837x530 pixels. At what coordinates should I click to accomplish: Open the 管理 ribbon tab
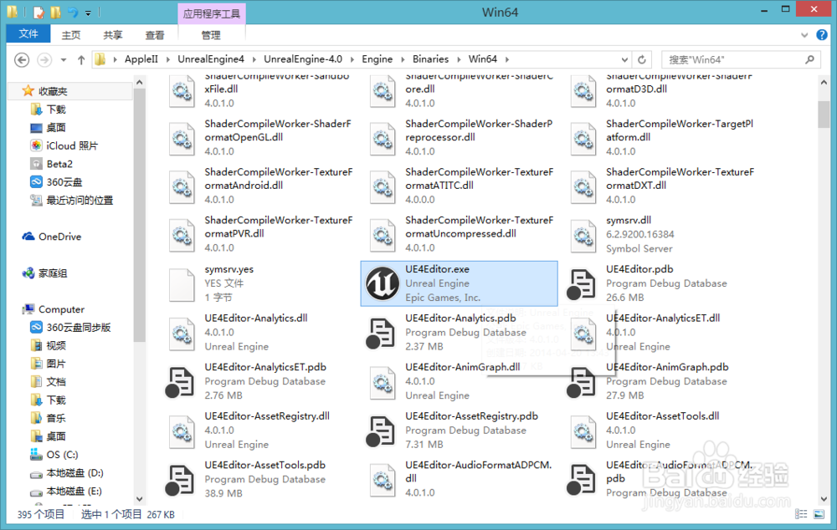pos(211,35)
